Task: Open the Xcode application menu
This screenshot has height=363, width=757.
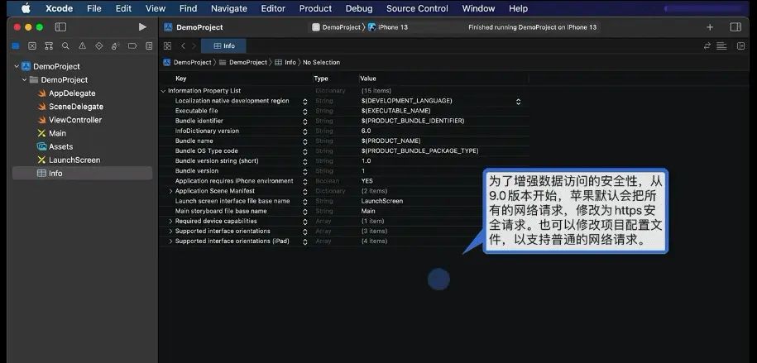Action: click(60, 8)
